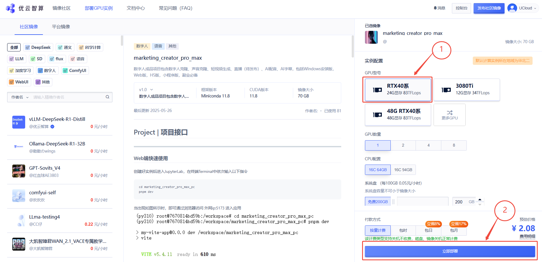Open 常见问题 (FAQ) page
This screenshot has height=262, width=542.
(175, 8)
